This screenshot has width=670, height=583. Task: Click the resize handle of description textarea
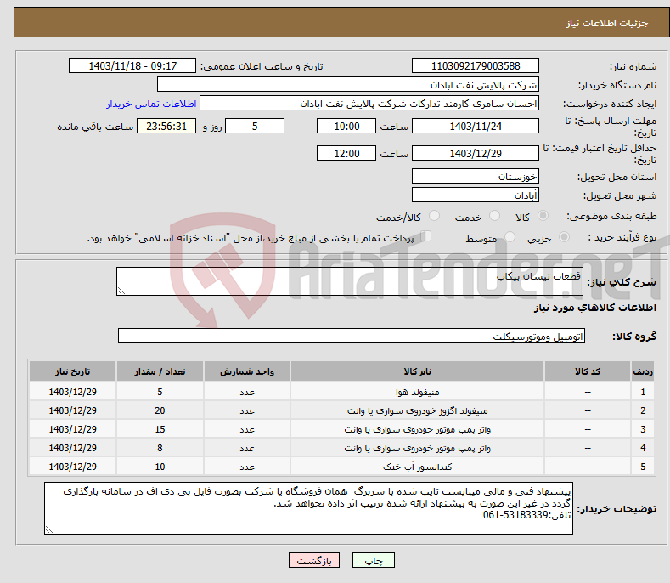click(x=121, y=291)
